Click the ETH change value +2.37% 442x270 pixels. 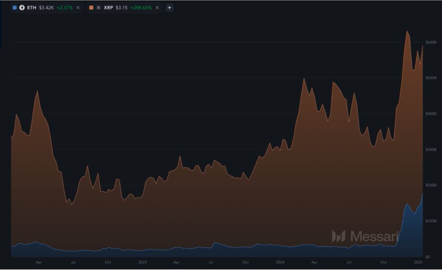tap(64, 7)
